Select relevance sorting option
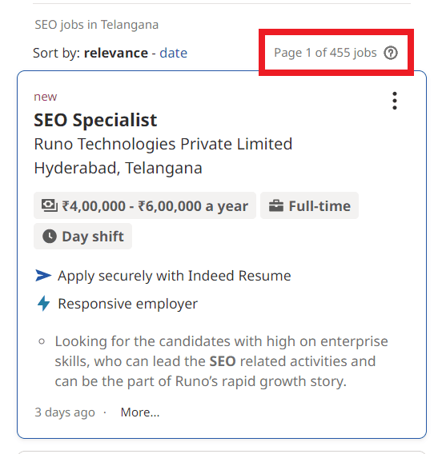 116,53
